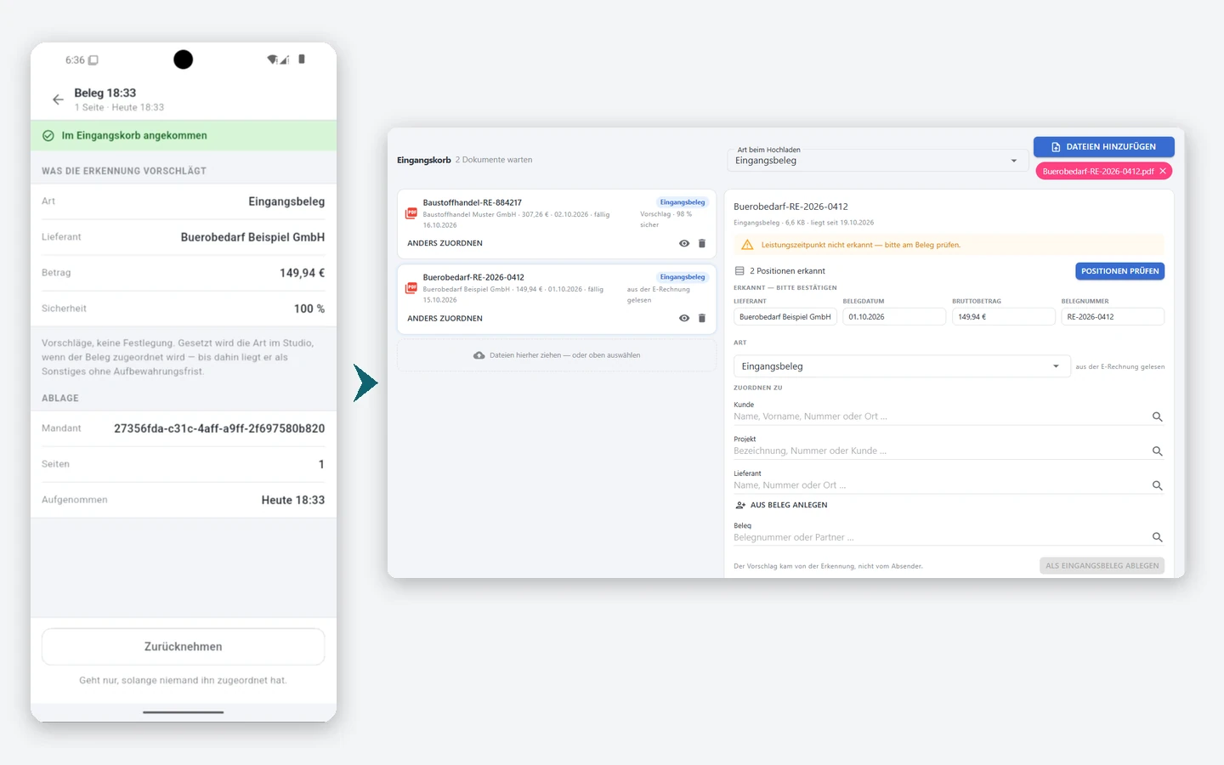
Task: Edit the Belegnummer field RE-2026-0412
Action: click(1113, 317)
